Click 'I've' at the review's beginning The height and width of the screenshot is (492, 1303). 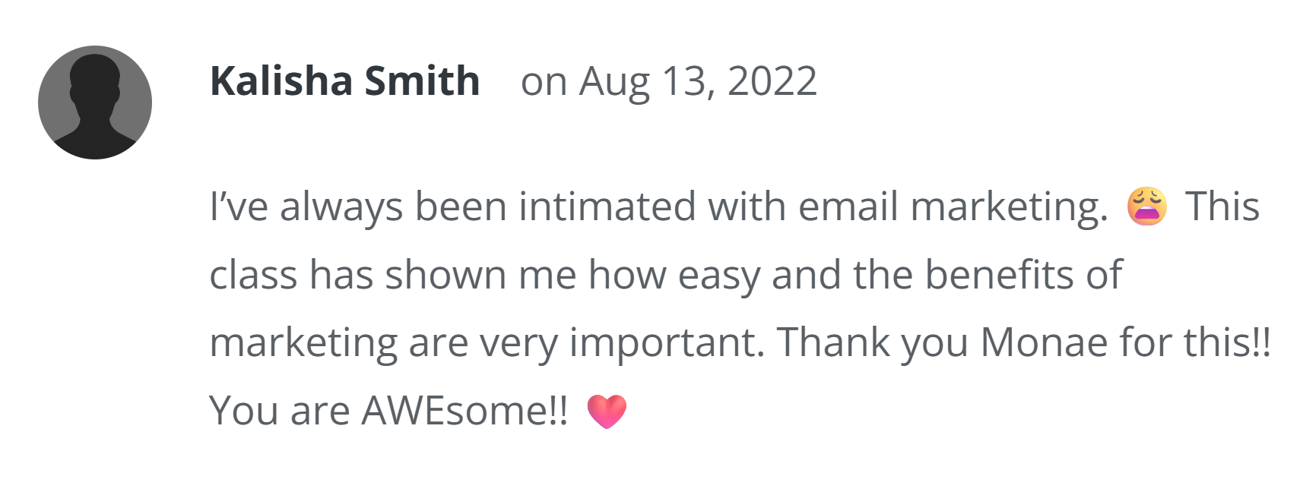[239, 207]
